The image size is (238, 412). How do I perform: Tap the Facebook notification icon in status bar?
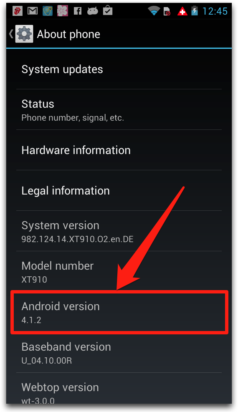[78, 11]
